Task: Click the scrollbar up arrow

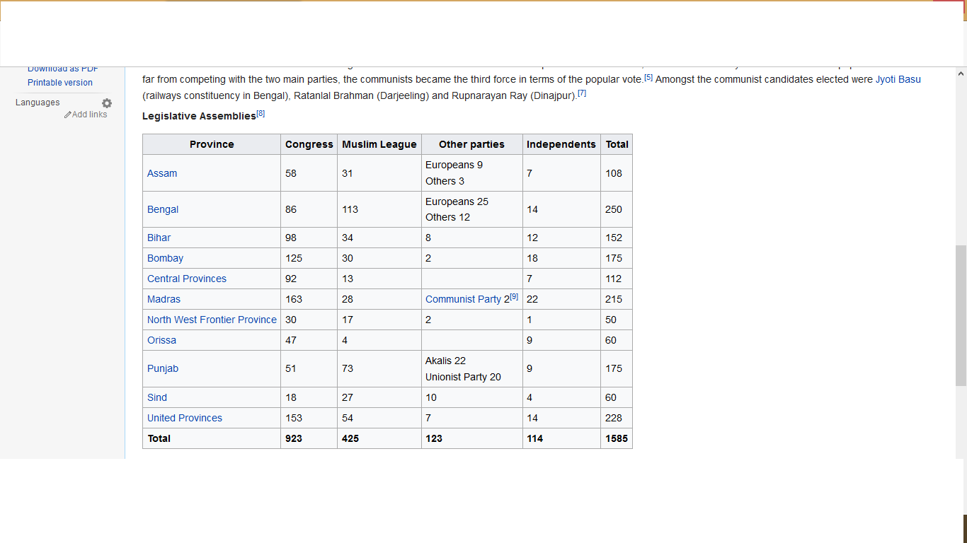Action: coord(961,74)
